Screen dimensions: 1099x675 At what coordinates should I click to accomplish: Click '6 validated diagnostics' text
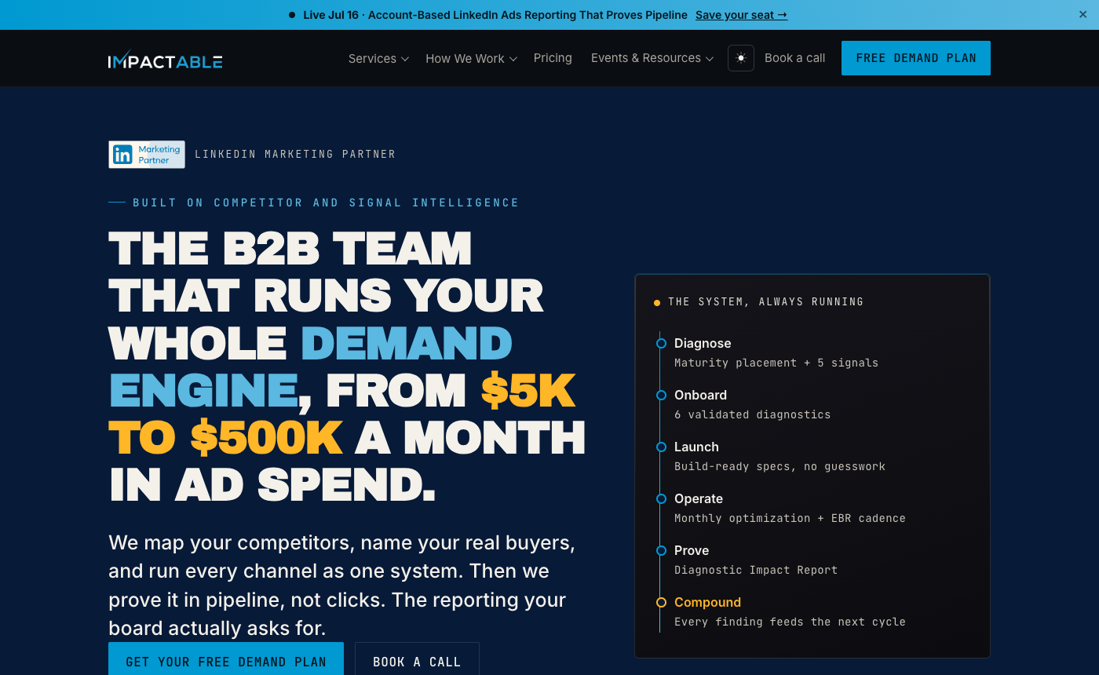752,414
